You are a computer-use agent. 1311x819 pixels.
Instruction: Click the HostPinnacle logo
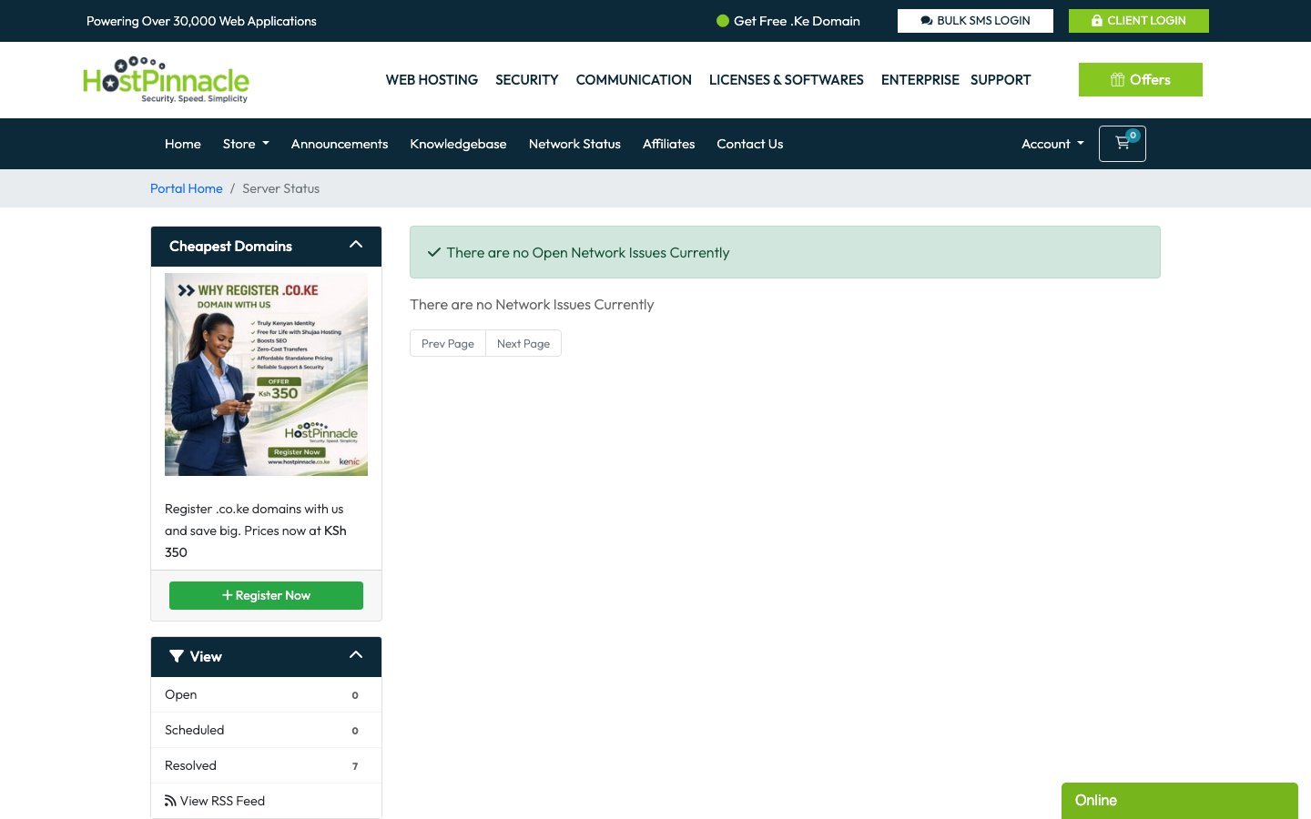click(166, 80)
